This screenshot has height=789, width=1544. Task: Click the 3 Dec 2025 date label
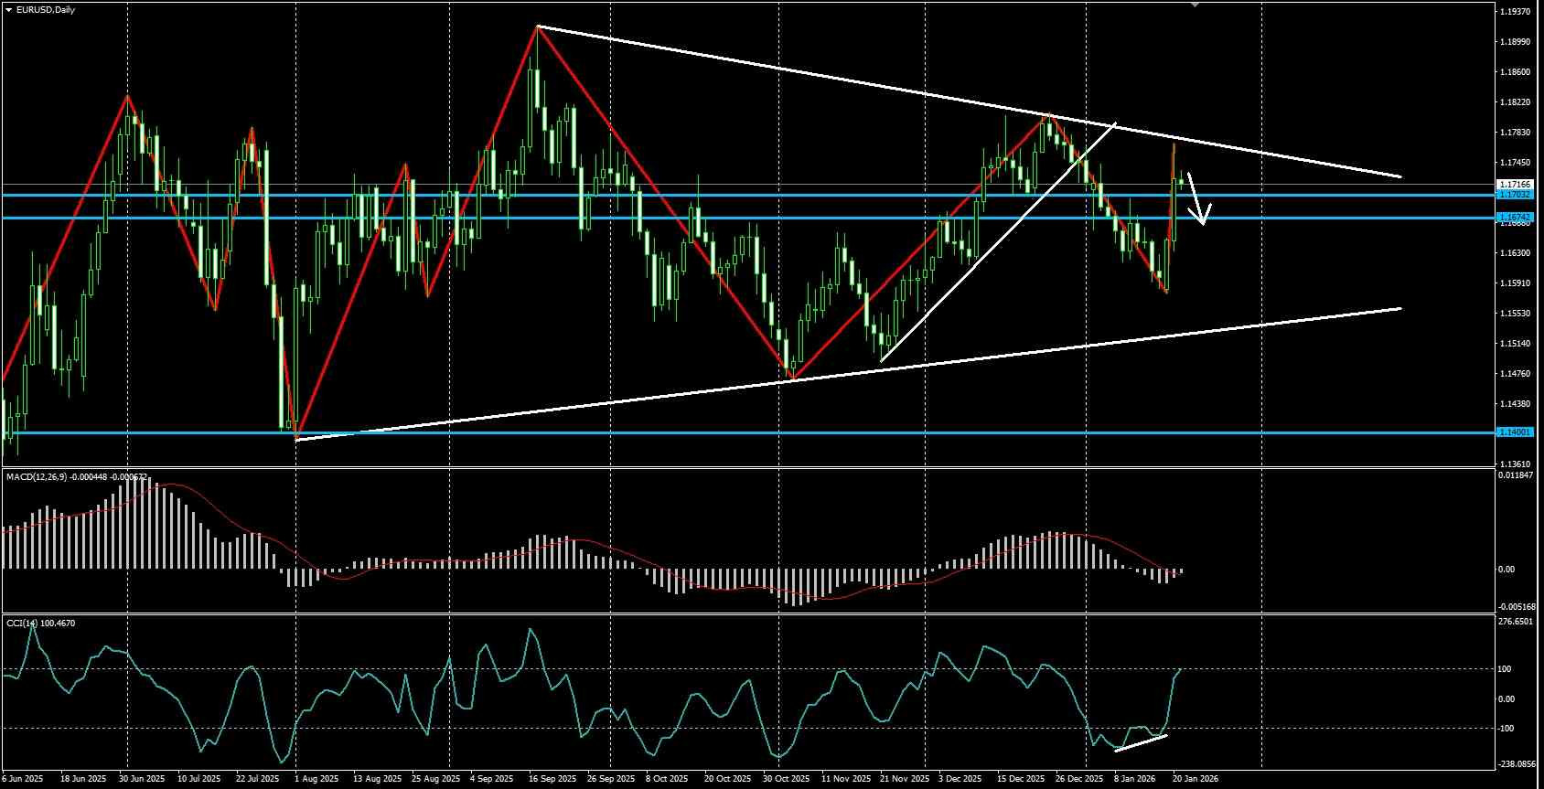pyautogui.click(x=959, y=780)
